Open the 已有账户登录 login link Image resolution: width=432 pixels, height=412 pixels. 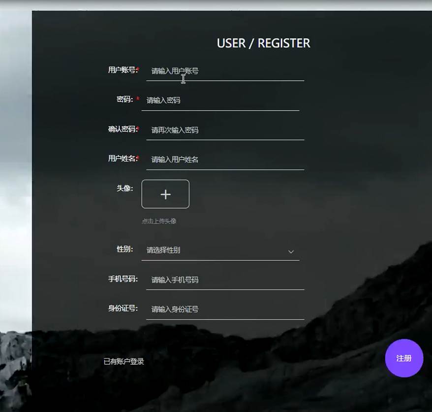click(123, 361)
